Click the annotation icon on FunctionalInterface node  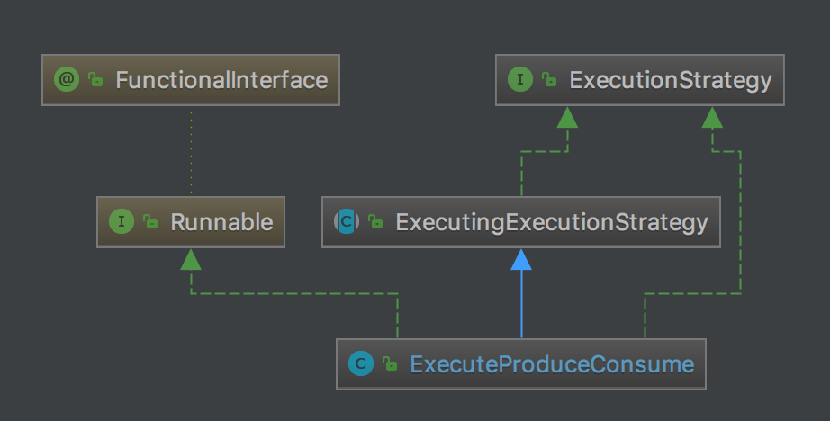click(68, 80)
